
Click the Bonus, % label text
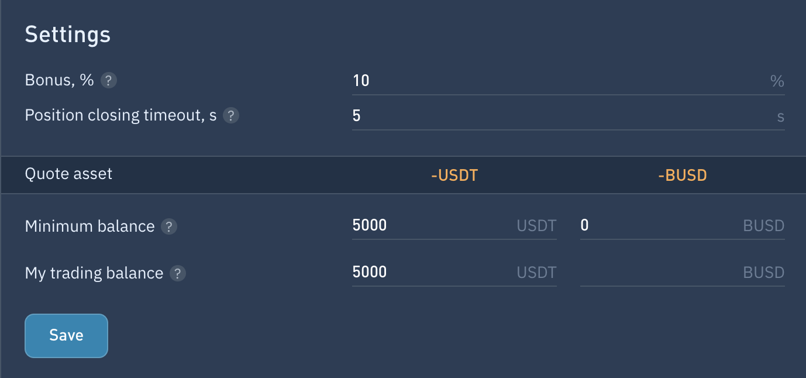[59, 80]
